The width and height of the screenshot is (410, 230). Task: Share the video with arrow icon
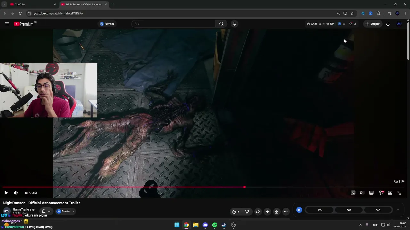258,211
